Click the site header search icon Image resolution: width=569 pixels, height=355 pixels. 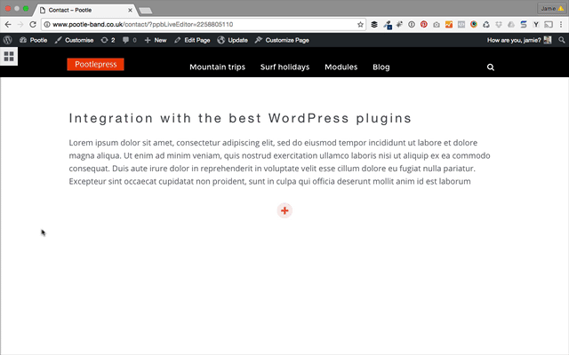pyautogui.click(x=490, y=67)
